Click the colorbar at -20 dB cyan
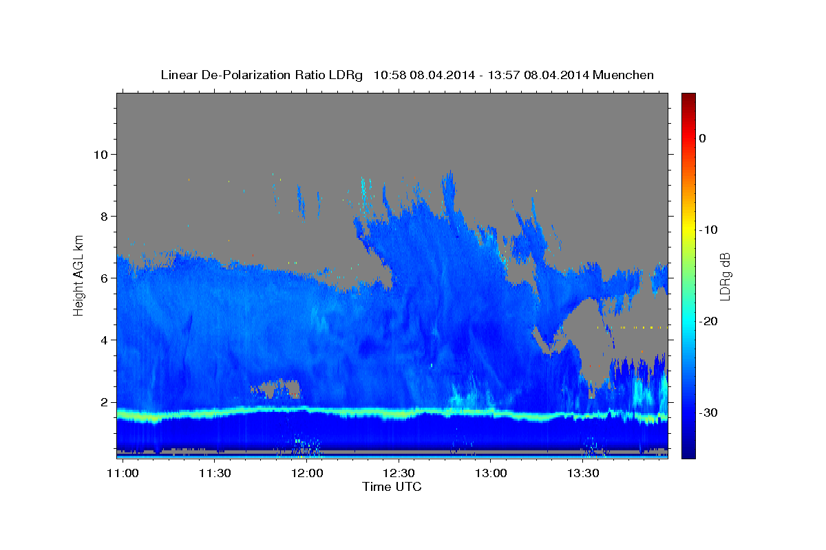This screenshot has height=550, width=826. (688, 321)
